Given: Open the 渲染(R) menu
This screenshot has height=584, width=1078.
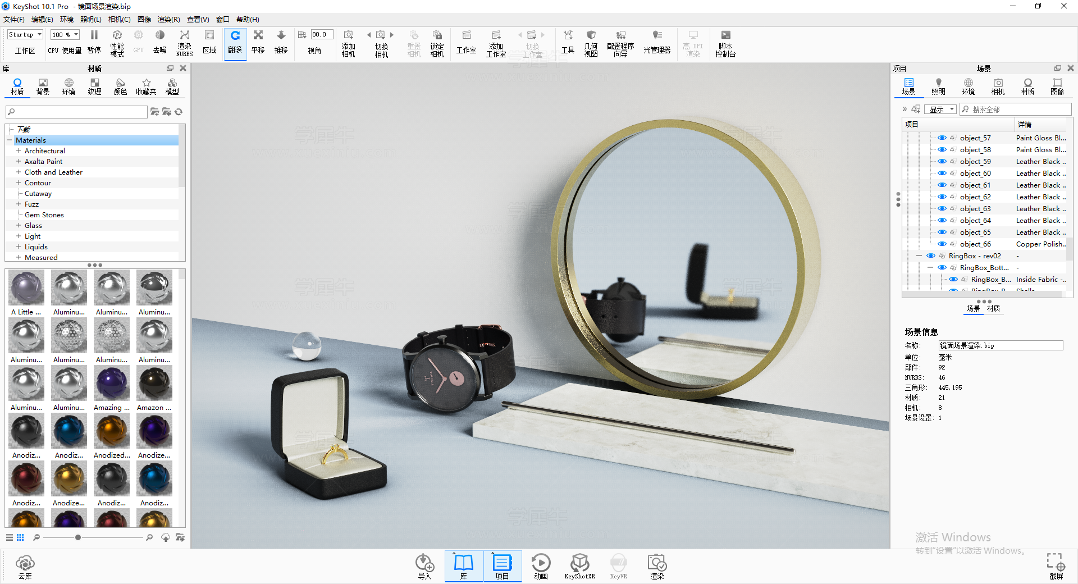Looking at the screenshot, I should click(x=169, y=19).
